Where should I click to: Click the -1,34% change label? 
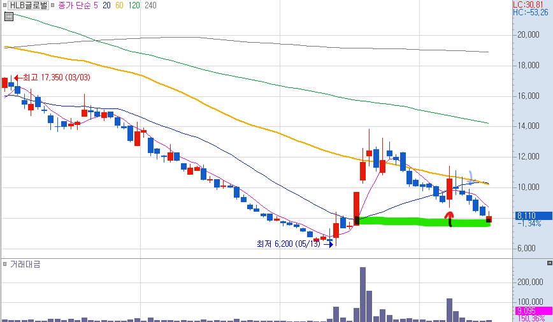tap(529, 224)
